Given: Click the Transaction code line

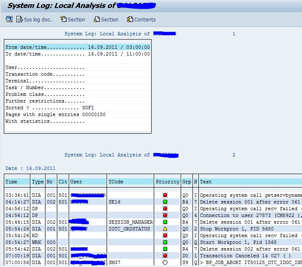Looking at the screenshot, I should tap(78, 74).
